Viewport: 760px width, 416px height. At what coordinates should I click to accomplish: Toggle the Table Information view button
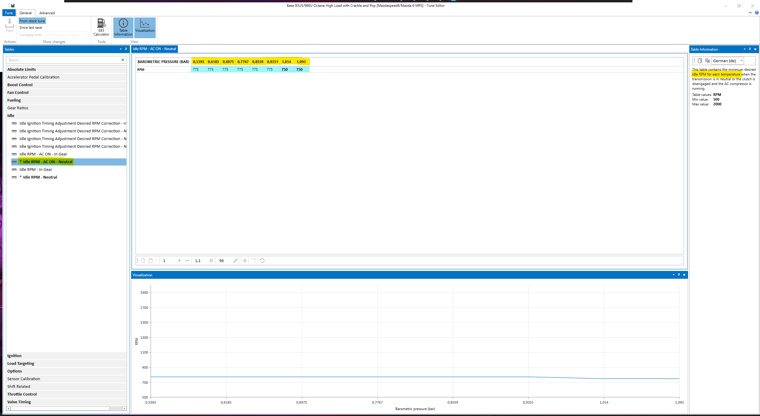123,27
